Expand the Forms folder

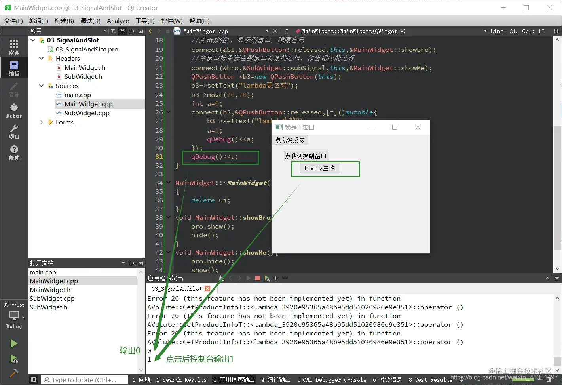[x=42, y=122]
